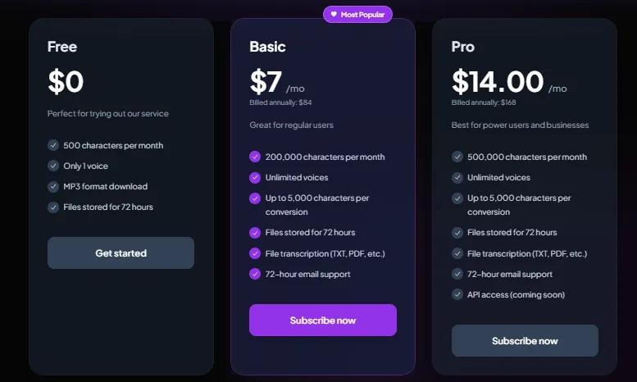The height and width of the screenshot is (382, 637).
Task: Click the Pro plan $14.00 price
Action: [498, 82]
